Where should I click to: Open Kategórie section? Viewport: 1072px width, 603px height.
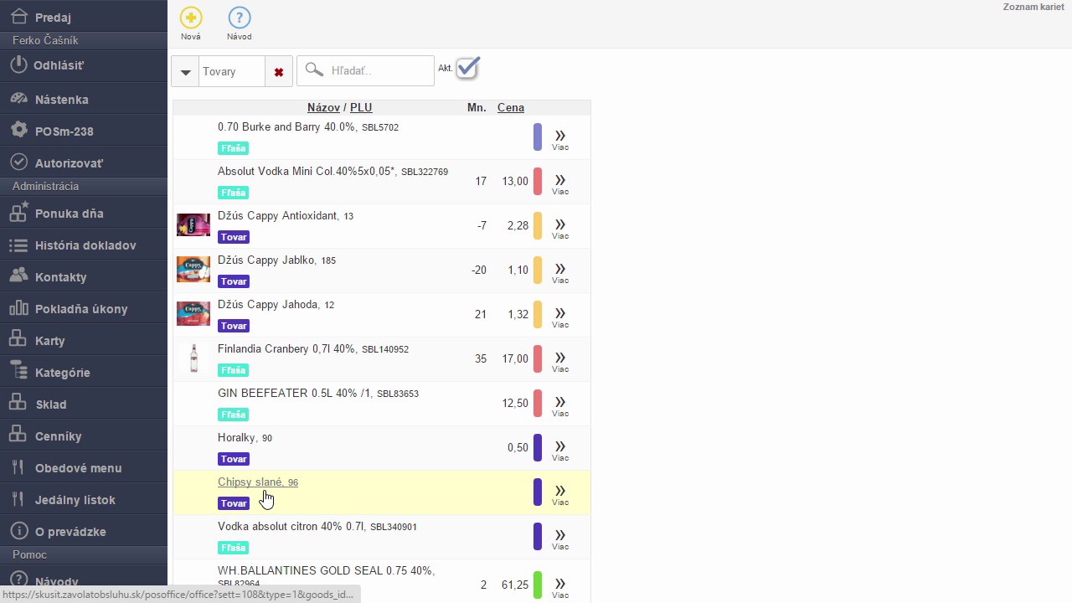84,372
